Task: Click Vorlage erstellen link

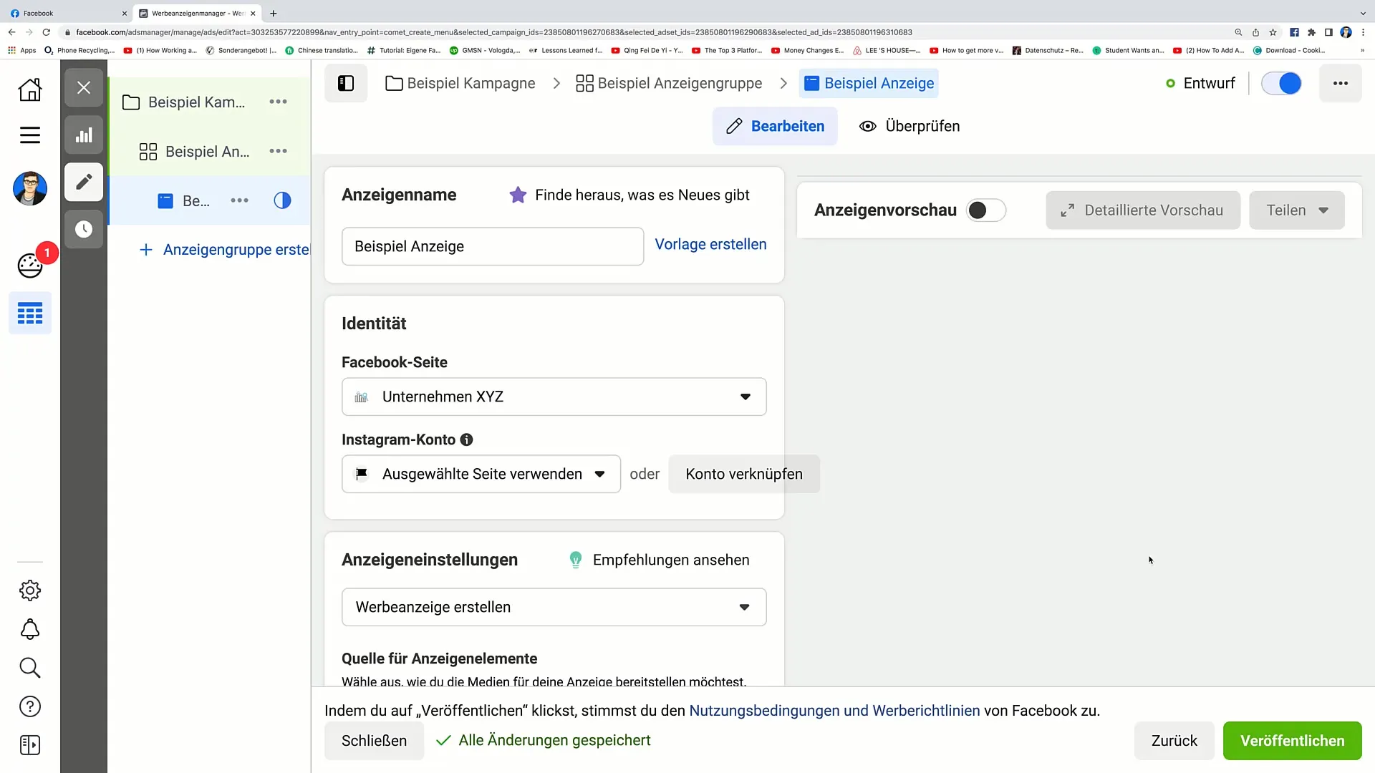Action: coord(710,244)
